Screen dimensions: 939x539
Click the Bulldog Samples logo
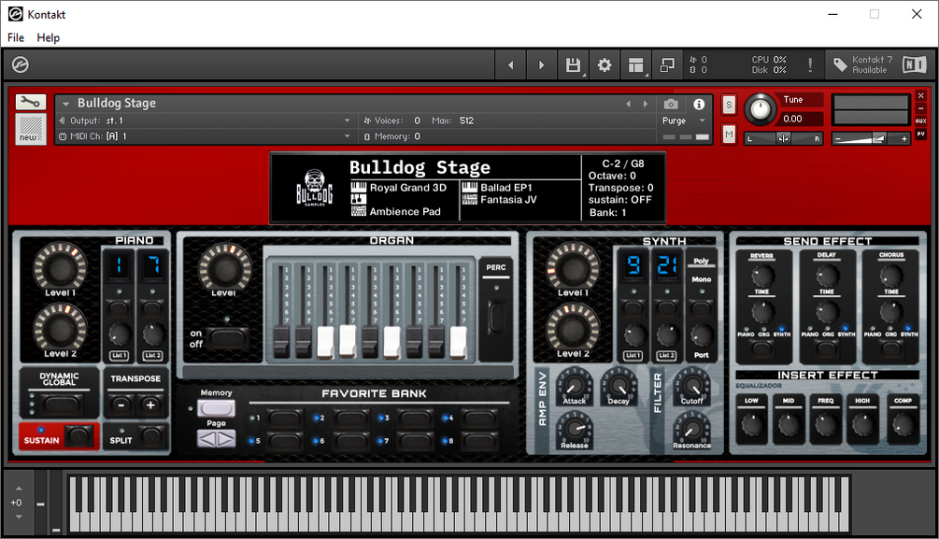[x=314, y=188]
